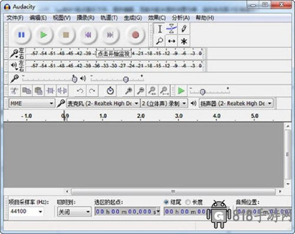Viewport: 295px width, 234px height.
Task: Start playback with the large Play button
Action: point(44,35)
